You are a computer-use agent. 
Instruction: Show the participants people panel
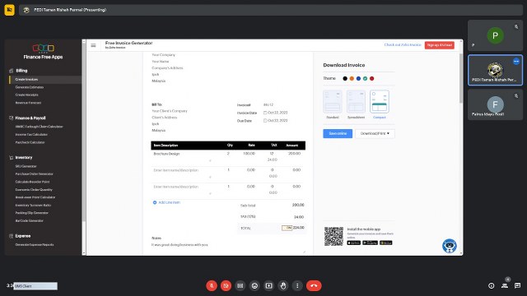(505, 285)
